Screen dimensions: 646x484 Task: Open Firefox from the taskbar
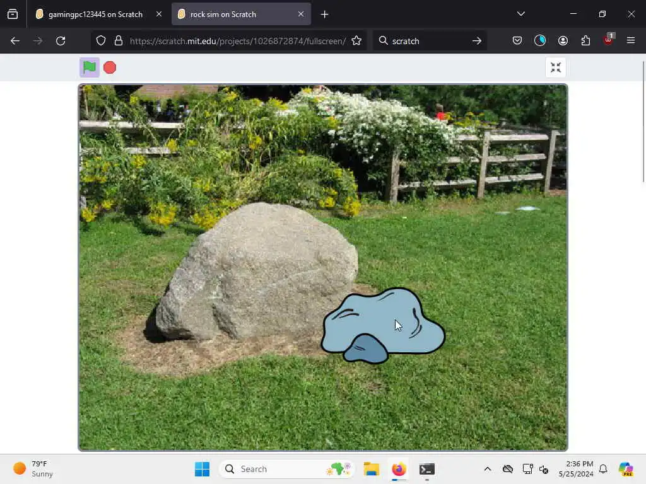point(399,469)
